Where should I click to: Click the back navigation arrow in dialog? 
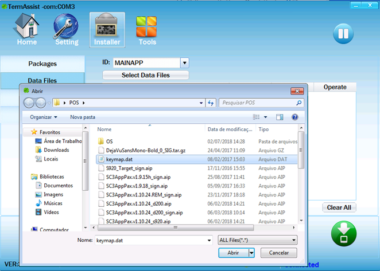[29, 103]
